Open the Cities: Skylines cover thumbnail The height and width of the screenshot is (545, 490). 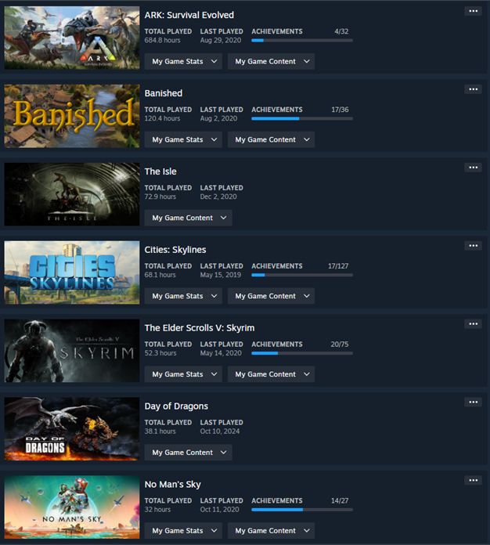click(72, 272)
